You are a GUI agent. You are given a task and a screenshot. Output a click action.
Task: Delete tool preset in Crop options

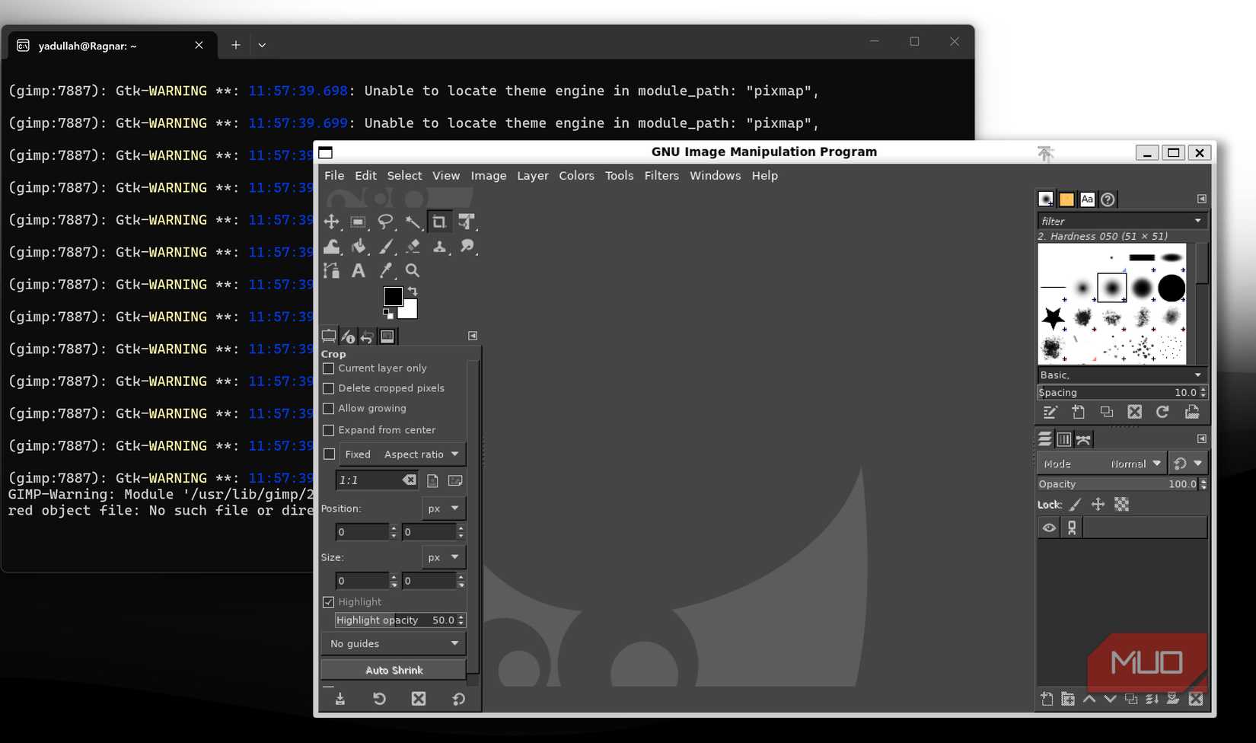[x=419, y=699]
